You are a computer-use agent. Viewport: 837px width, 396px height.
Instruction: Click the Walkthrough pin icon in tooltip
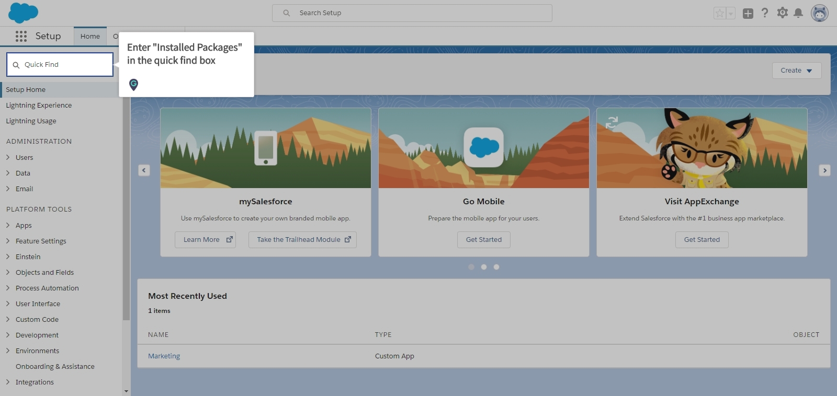click(x=134, y=85)
